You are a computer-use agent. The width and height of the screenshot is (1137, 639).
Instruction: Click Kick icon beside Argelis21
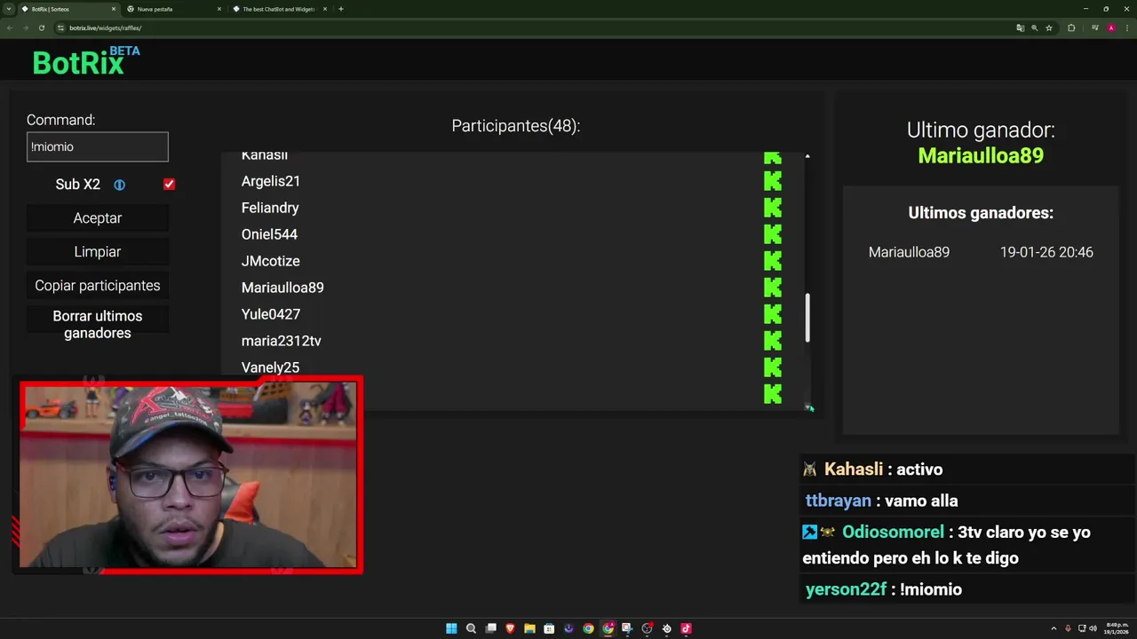coord(773,181)
